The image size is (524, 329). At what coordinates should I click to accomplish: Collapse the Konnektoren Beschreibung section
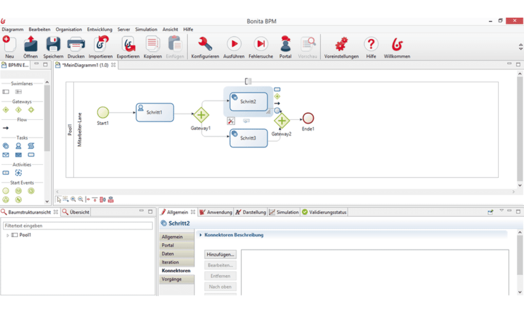[200, 235]
